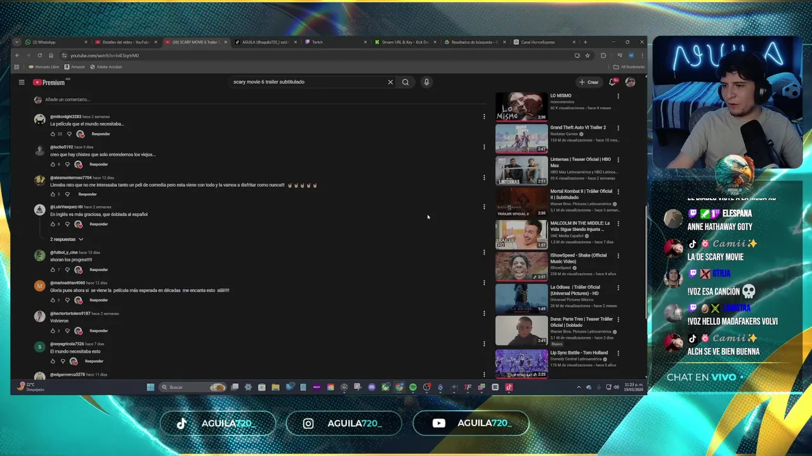Open MALCOLM IN THE MIDDLE video title
This screenshot has width=812, height=456.
tap(580, 226)
